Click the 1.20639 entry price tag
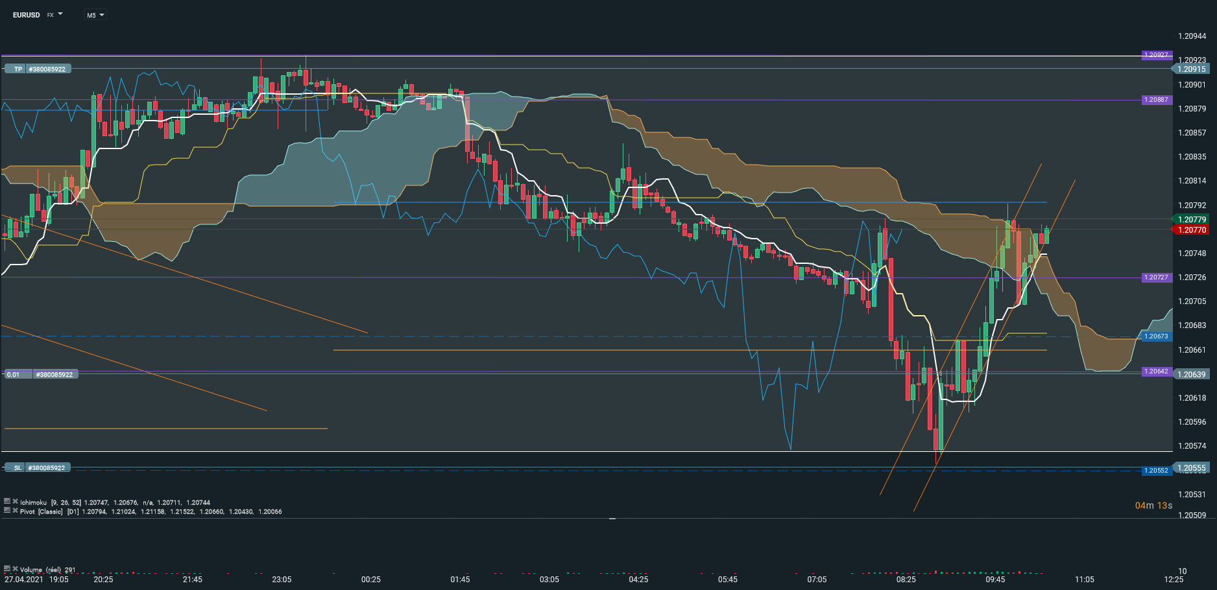The image size is (1217, 590). pos(1191,374)
